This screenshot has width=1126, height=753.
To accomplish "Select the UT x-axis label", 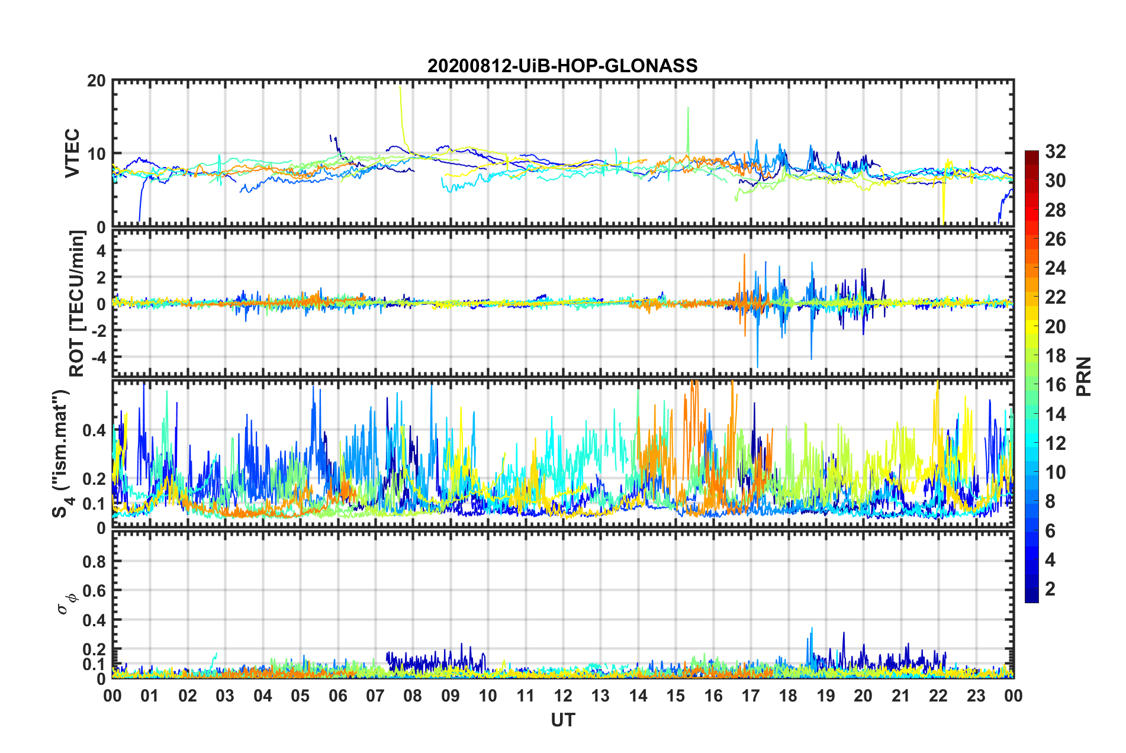I will click(x=563, y=720).
